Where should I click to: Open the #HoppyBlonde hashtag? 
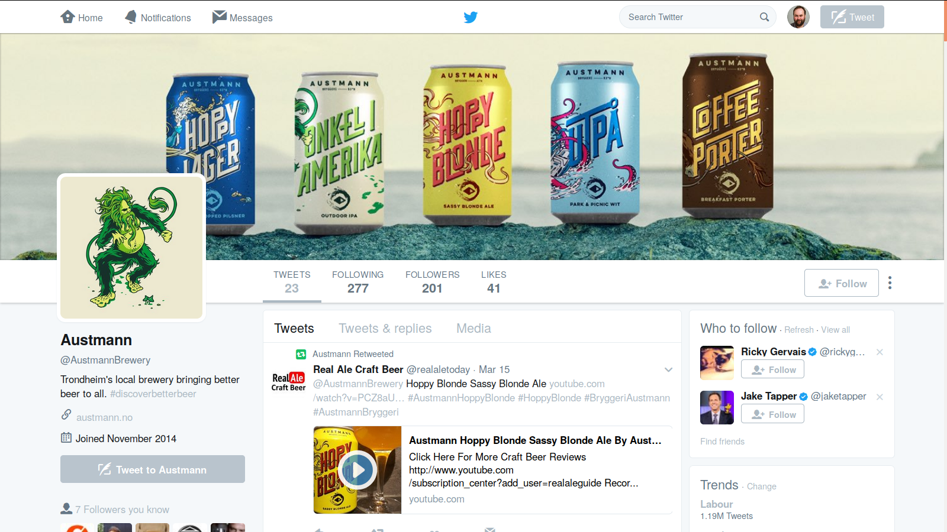coord(549,398)
